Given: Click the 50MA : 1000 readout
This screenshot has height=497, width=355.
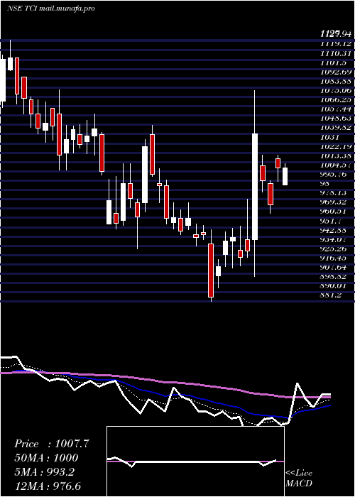Looking at the screenshot, I should point(46,458).
